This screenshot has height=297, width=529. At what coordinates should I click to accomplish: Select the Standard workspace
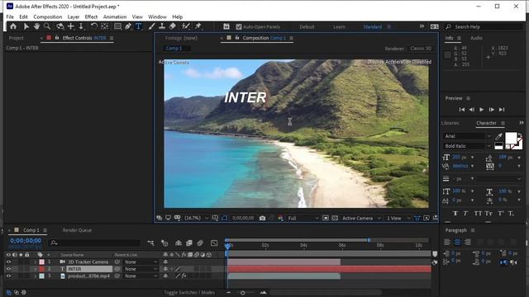pyautogui.click(x=373, y=26)
